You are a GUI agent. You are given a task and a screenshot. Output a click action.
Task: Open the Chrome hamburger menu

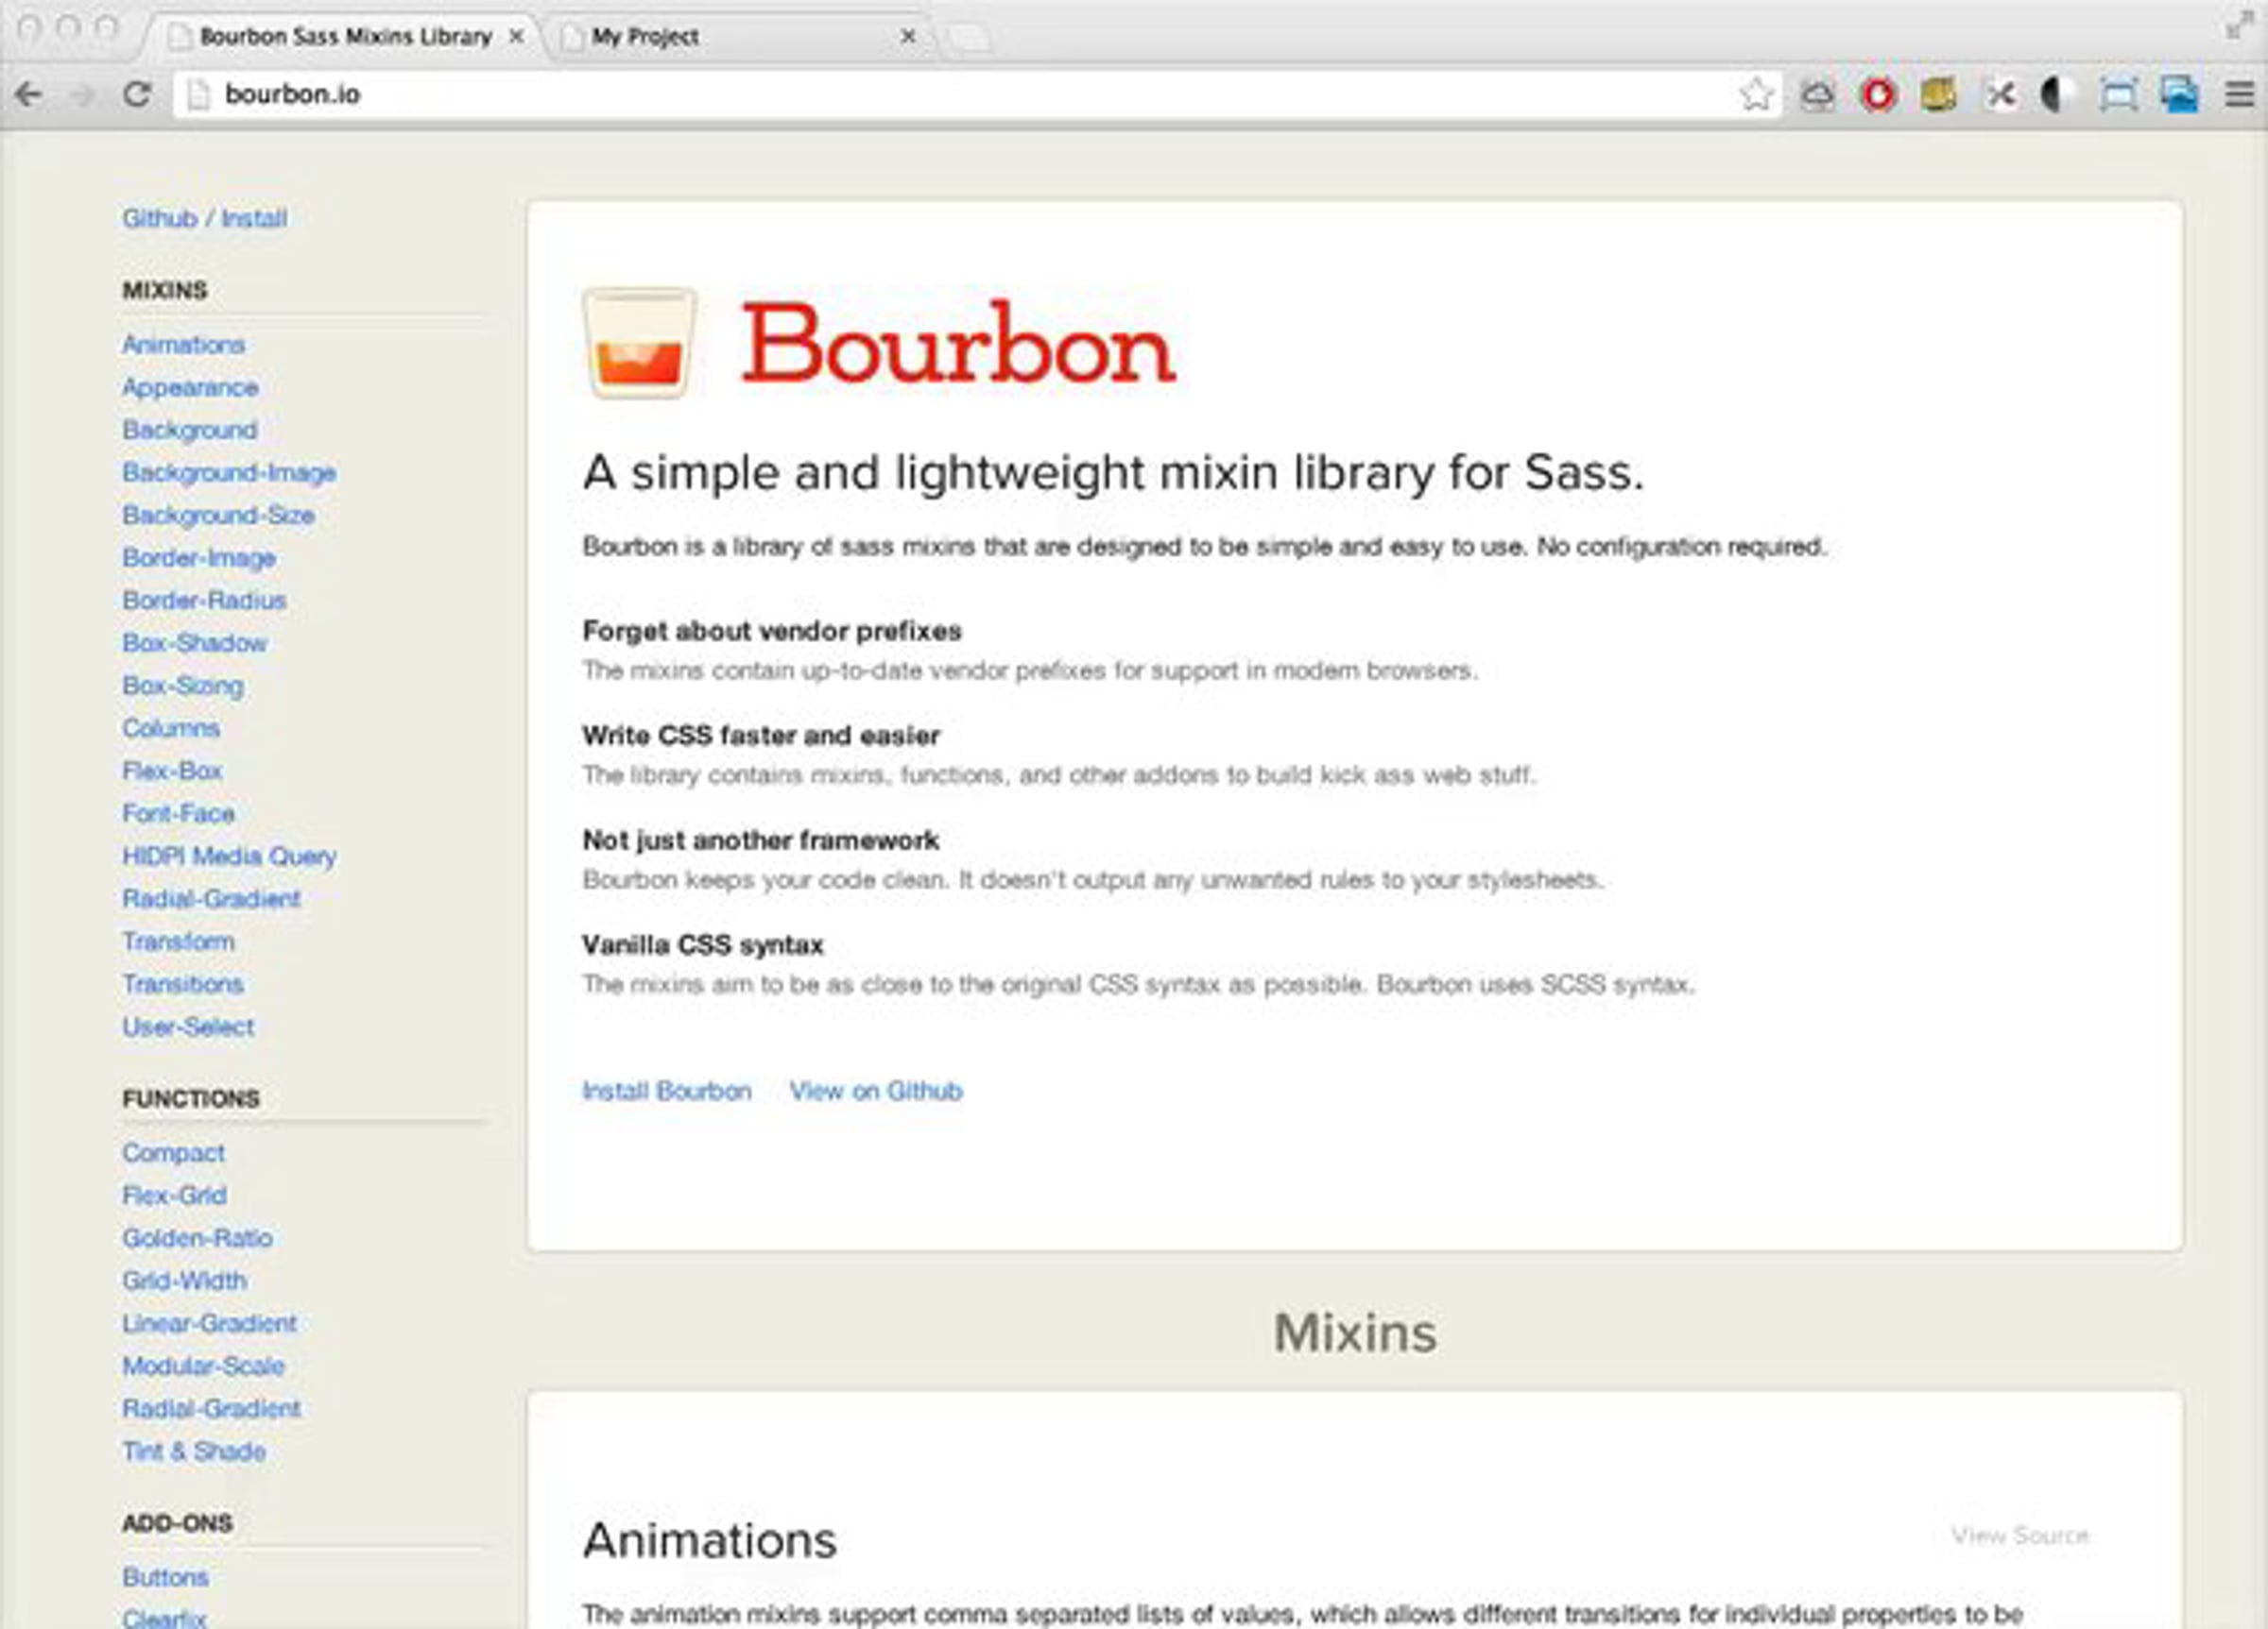tap(2239, 95)
